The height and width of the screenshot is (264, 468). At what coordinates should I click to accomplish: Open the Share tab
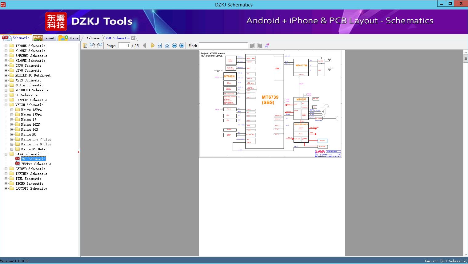tap(69, 38)
